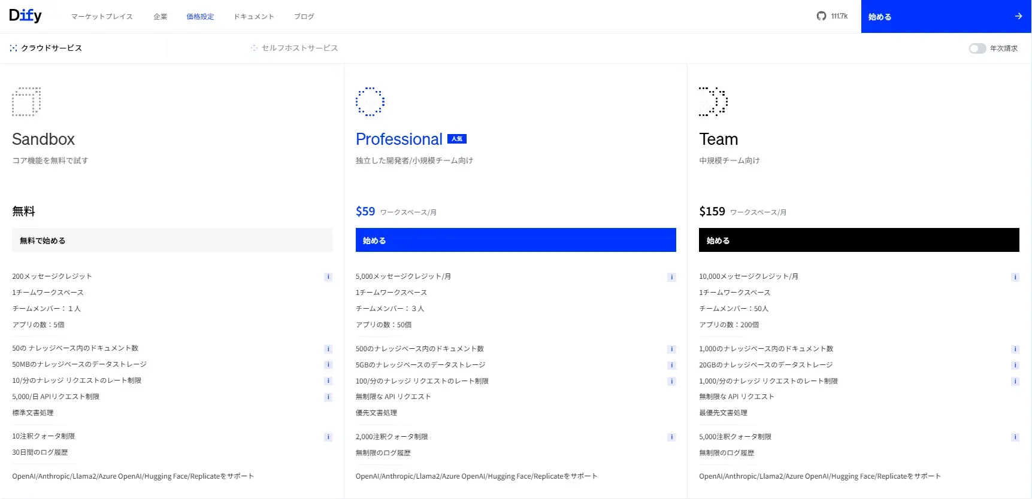Show info for 5,000注釈クォータ制限
Screen dimensions: 1032x499
[x=1015, y=437]
